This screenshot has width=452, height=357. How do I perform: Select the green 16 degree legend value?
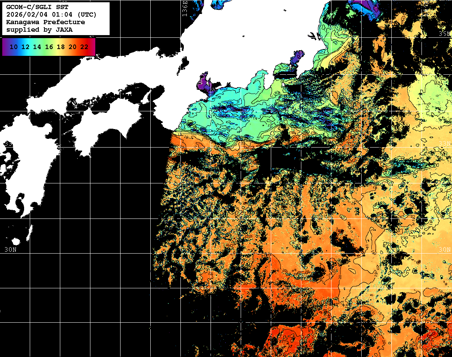point(49,47)
